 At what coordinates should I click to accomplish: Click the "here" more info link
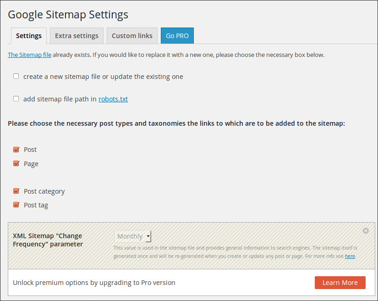click(x=350, y=256)
